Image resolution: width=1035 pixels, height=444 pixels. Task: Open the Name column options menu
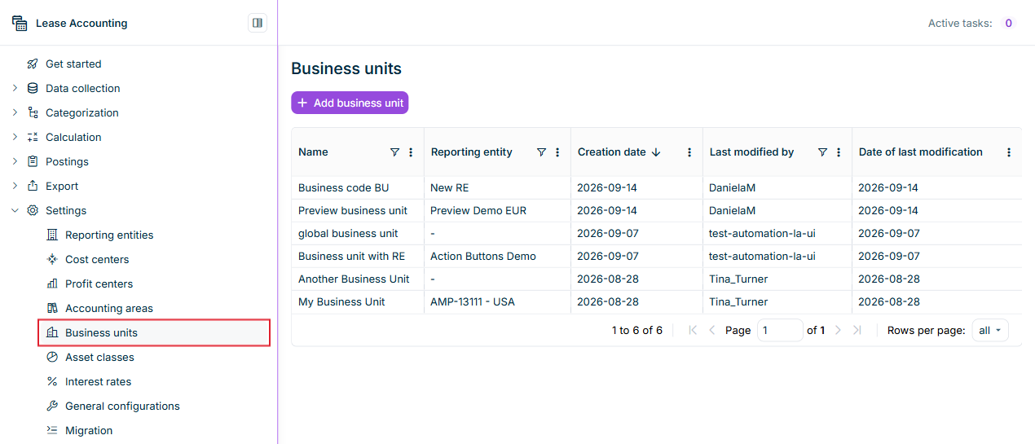tap(411, 152)
